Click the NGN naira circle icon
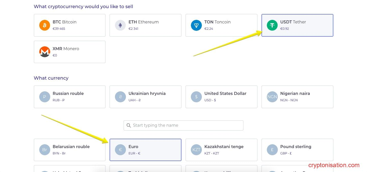Viewport: 367px width, 172px height. [x=272, y=97]
